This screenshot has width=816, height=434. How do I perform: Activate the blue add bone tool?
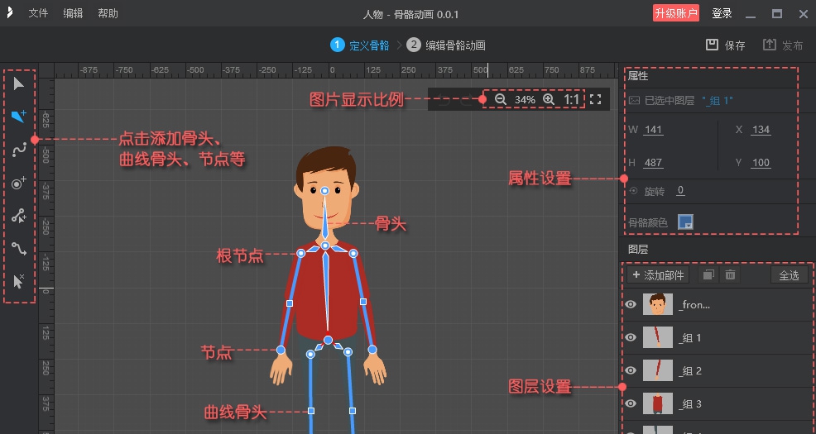pyautogui.click(x=19, y=116)
